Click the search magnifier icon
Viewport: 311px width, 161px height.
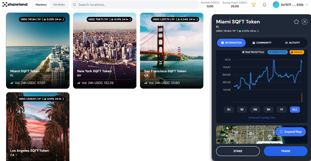click(74, 5)
